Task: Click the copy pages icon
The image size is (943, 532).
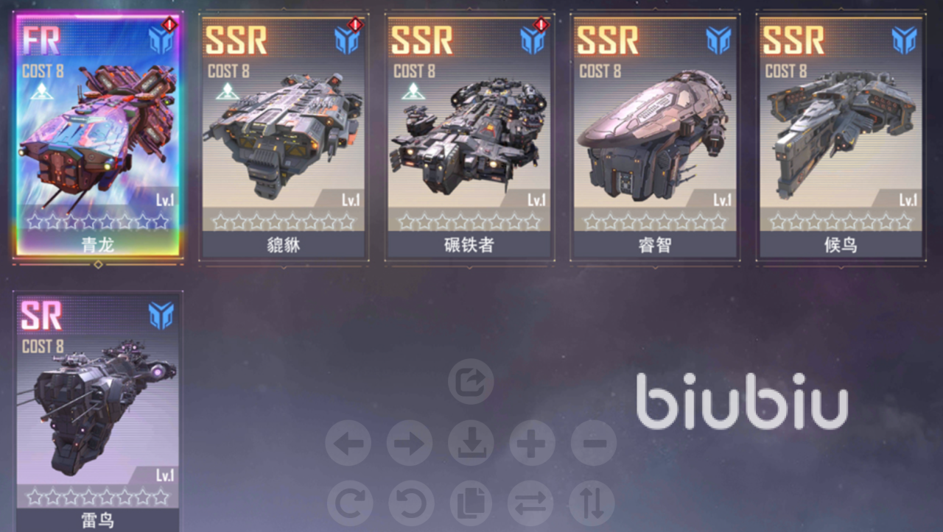Action: point(471,504)
